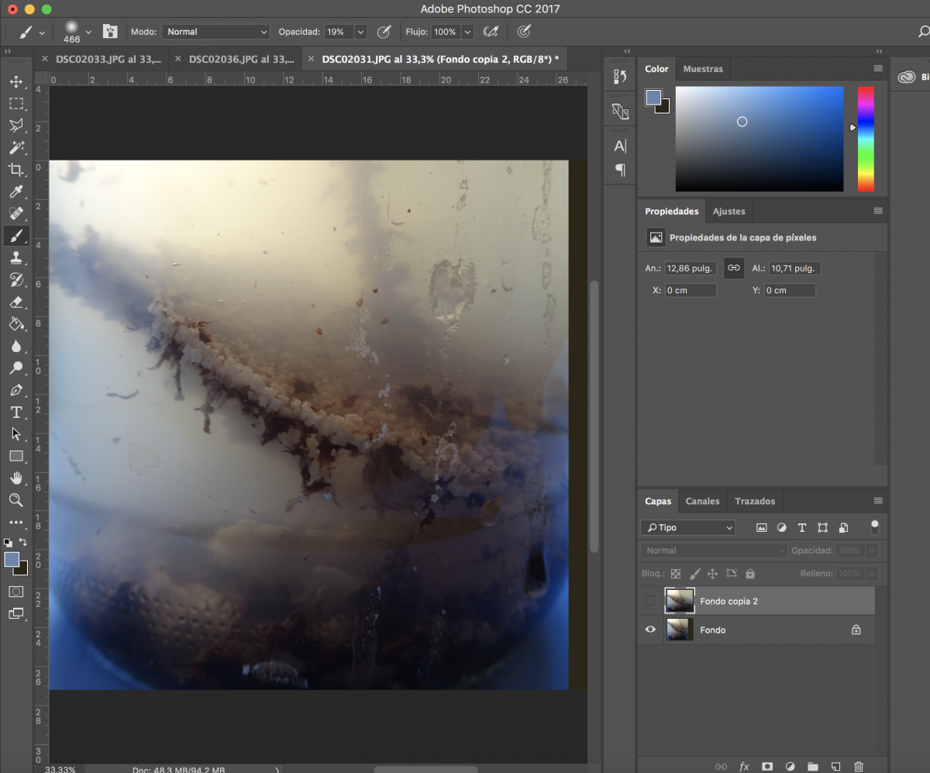This screenshot has height=773, width=930.
Task: Open the Muestras tab
Action: pyautogui.click(x=702, y=69)
